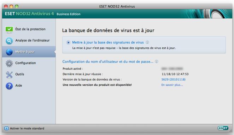This screenshot has height=135, width=234.
Task: Click info icon next to username configuration link
Action: click(x=156, y=61)
